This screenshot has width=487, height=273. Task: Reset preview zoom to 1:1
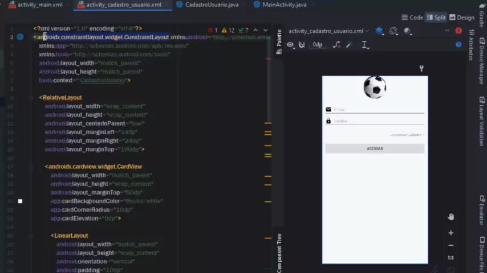click(x=451, y=258)
